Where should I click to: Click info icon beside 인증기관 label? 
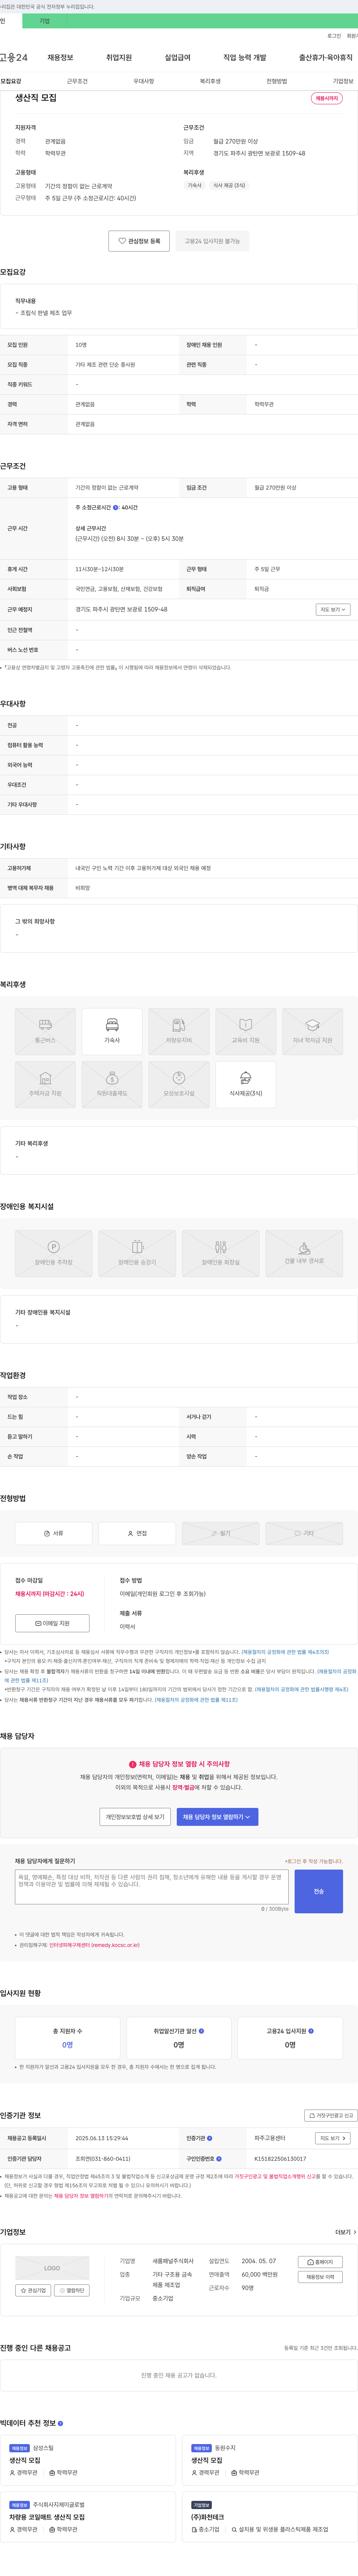[x=210, y=2138]
